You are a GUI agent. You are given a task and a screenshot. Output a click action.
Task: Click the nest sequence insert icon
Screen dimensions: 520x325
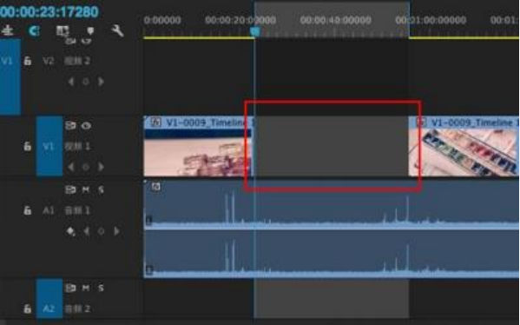[7, 31]
